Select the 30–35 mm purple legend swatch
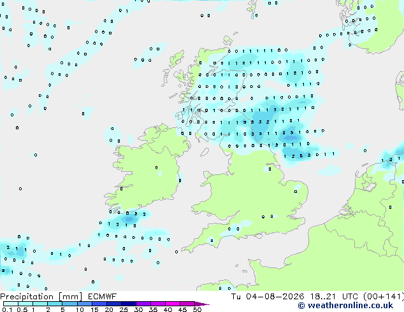This screenshot has height=312, width=404. pyautogui.click(x=143, y=304)
